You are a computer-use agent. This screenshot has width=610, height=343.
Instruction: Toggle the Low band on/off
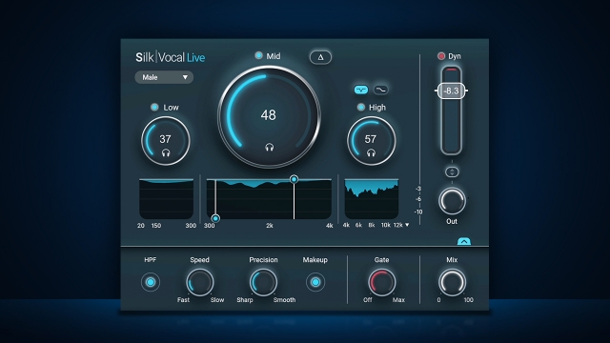154,107
